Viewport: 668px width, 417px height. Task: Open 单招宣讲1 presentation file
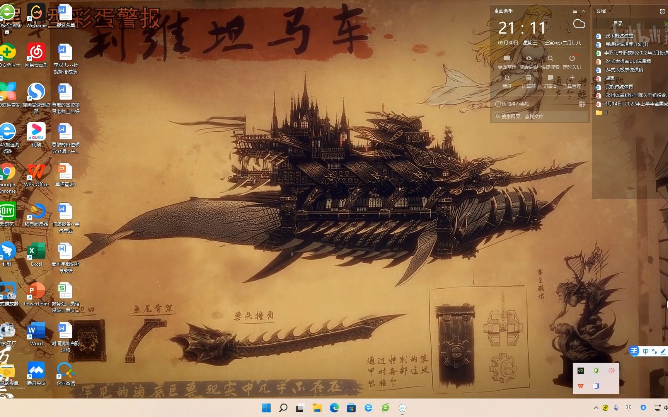pyautogui.click(x=66, y=175)
